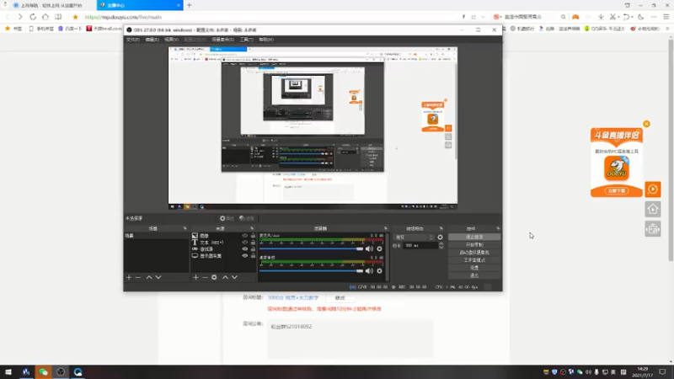Click the bookmark star in address bar
Viewport: 674px width, 379px height.
coord(75,17)
